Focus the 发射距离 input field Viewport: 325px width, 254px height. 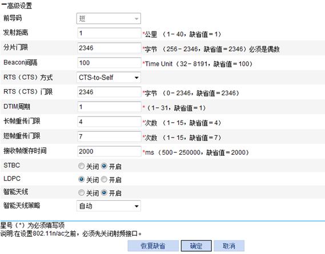pyautogui.click(x=109, y=33)
